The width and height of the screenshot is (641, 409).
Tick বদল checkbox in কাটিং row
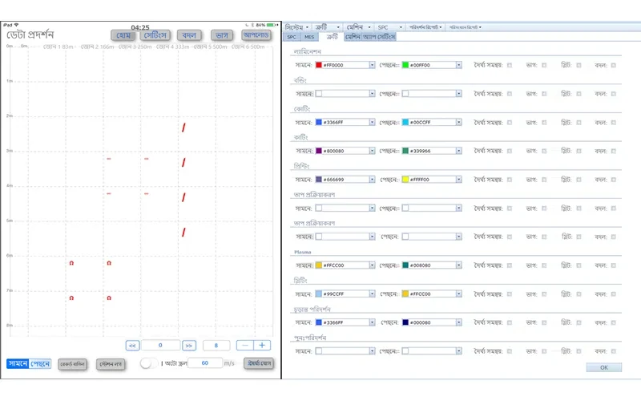pyautogui.click(x=614, y=151)
